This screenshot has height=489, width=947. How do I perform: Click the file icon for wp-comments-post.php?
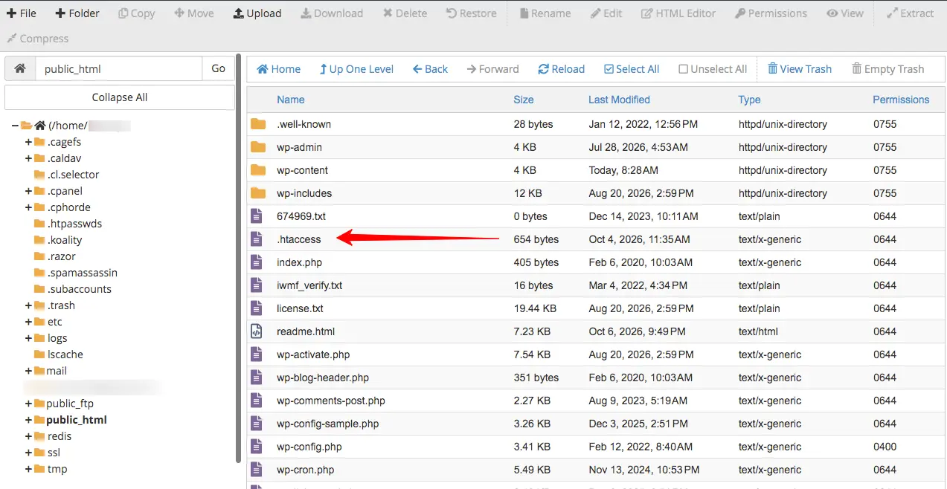pyautogui.click(x=257, y=401)
